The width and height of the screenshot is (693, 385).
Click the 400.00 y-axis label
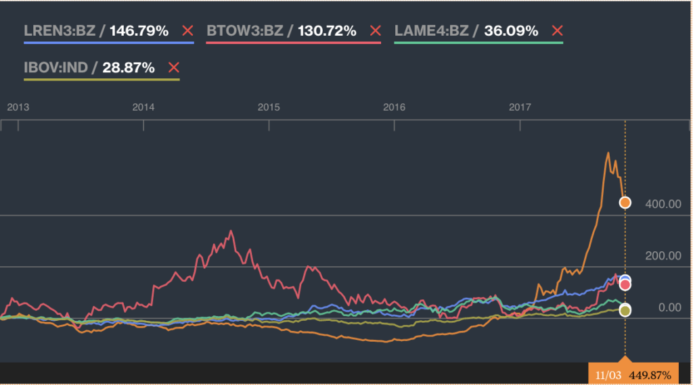(x=663, y=203)
